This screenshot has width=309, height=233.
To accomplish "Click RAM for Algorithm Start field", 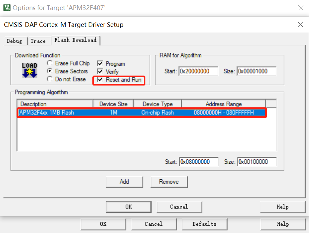I will pyautogui.click(x=198, y=71).
